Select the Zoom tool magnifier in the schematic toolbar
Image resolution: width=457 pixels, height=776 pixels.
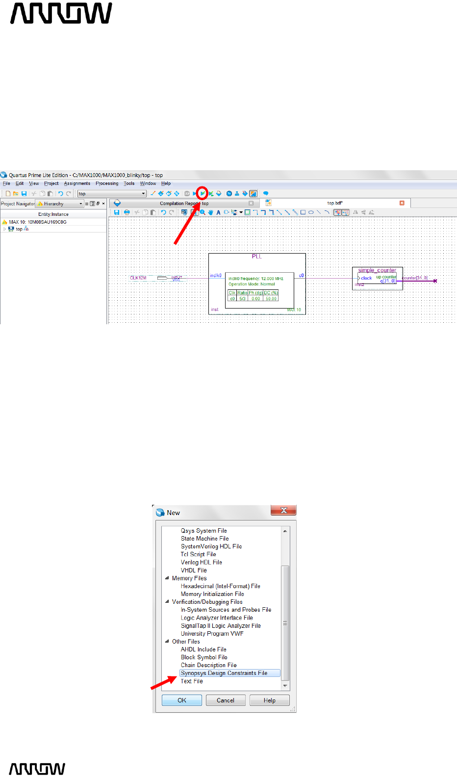click(203, 212)
